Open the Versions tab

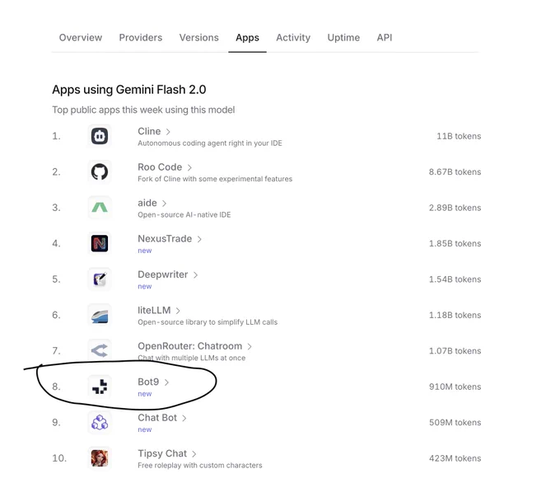(199, 38)
